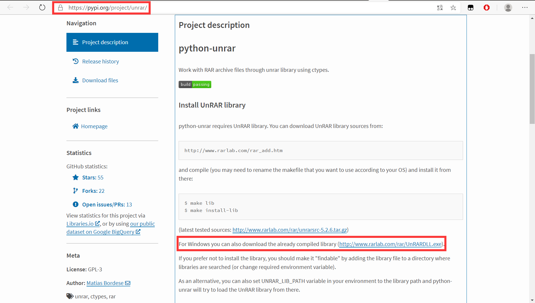Click the vertical scrollbar thumb
This screenshot has height=303, width=535.
(x=532, y=89)
